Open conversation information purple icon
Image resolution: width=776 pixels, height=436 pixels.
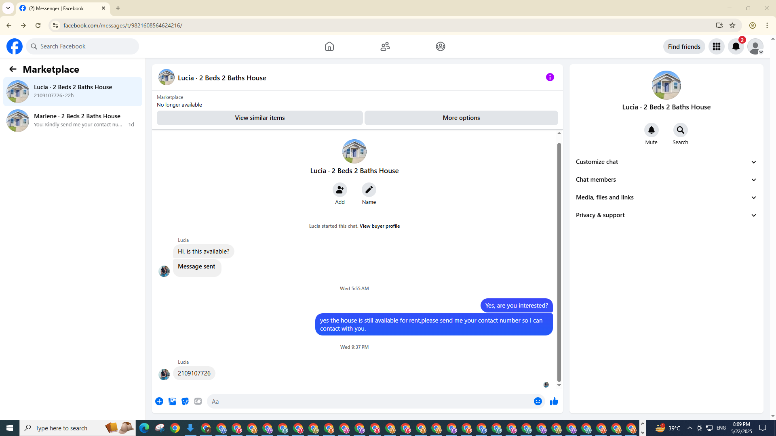point(550,77)
